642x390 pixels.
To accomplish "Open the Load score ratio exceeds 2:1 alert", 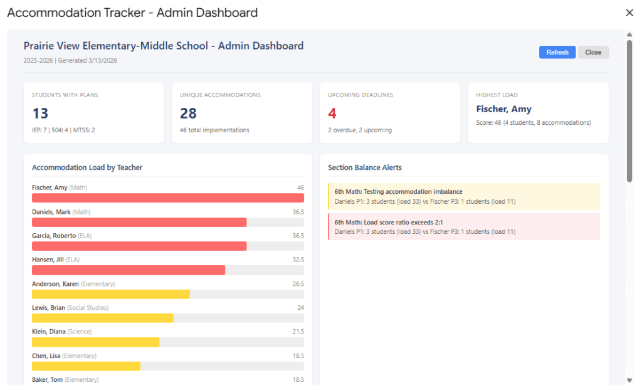I will [x=463, y=226].
